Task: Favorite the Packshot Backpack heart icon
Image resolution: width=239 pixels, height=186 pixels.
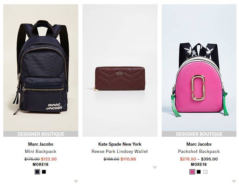Action: coord(234,181)
